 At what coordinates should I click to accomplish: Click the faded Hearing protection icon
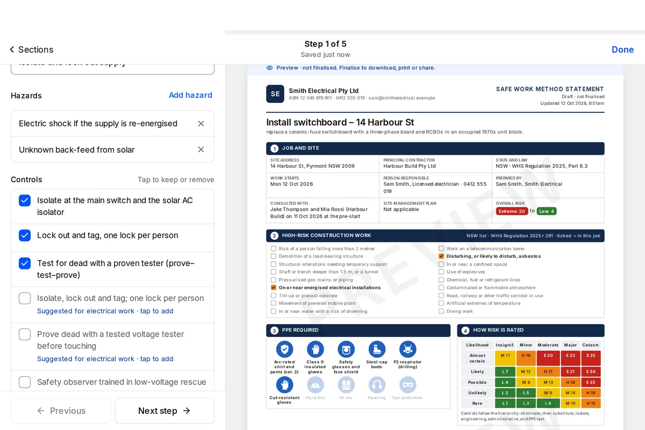377,385
